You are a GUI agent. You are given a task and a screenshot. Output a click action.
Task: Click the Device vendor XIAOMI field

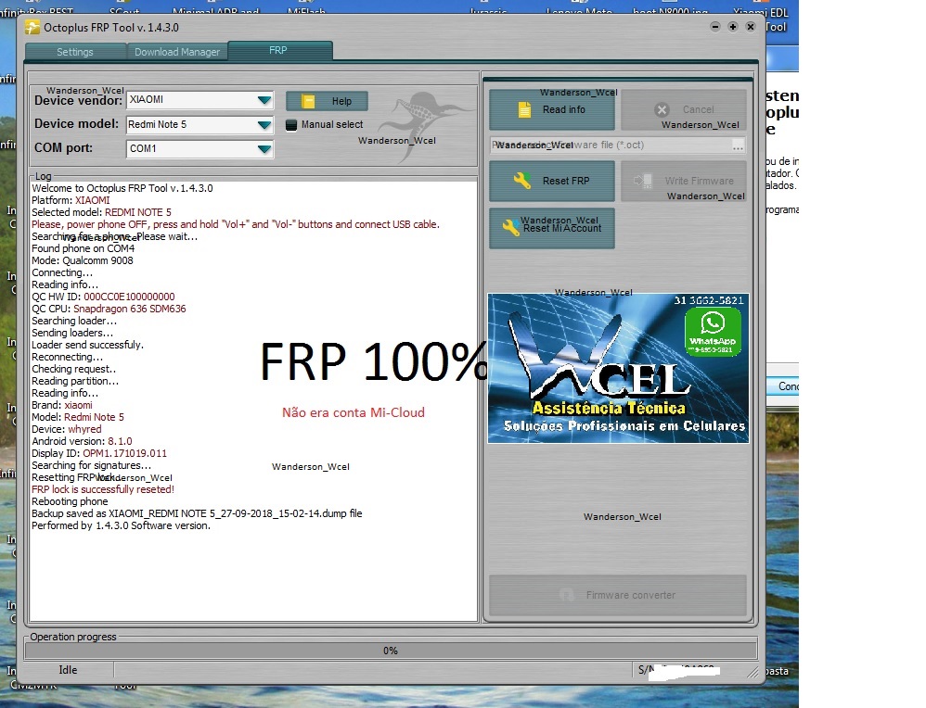coord(199,100)
